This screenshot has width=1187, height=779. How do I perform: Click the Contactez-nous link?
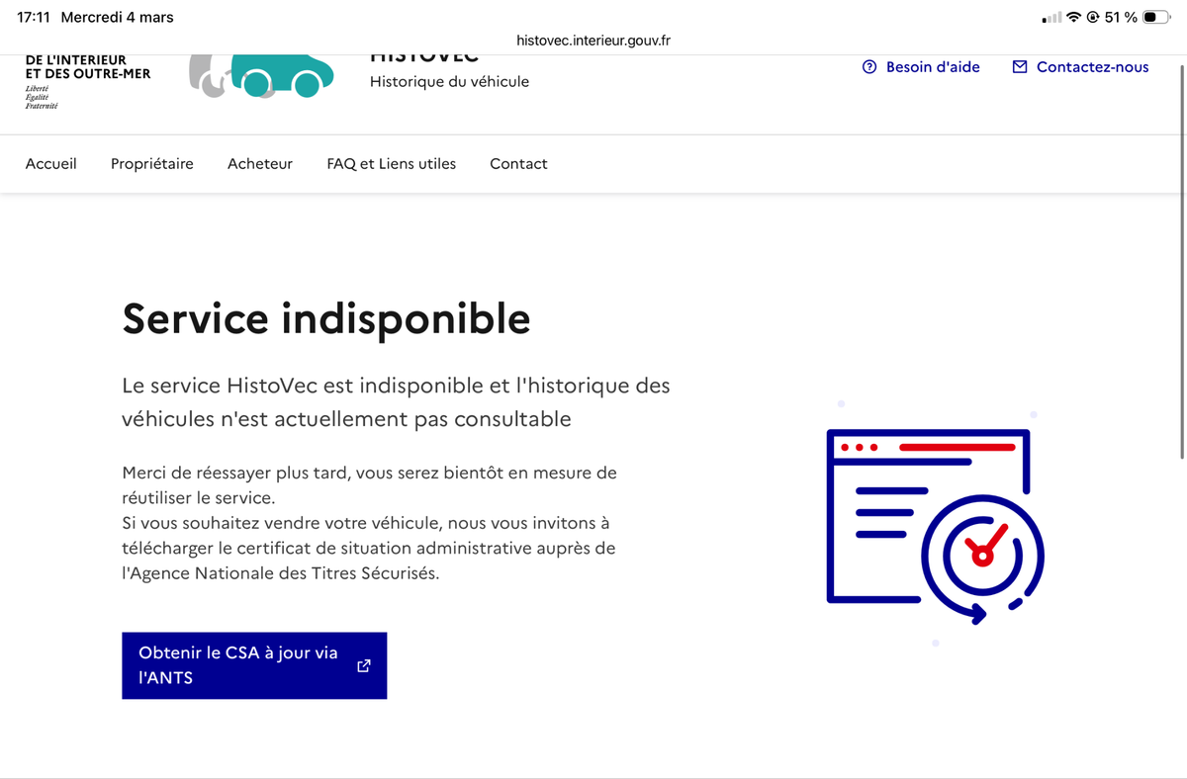coord(1080,67)
